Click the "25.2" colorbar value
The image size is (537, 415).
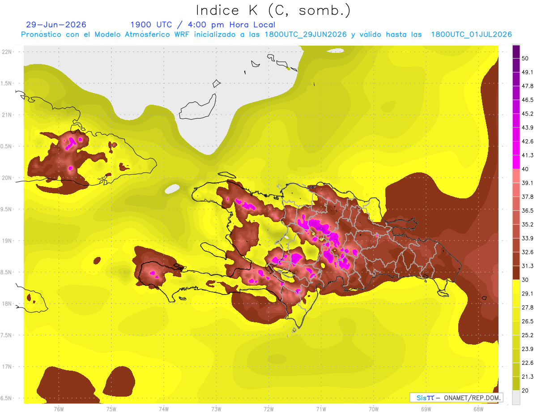tap(528, 335)
